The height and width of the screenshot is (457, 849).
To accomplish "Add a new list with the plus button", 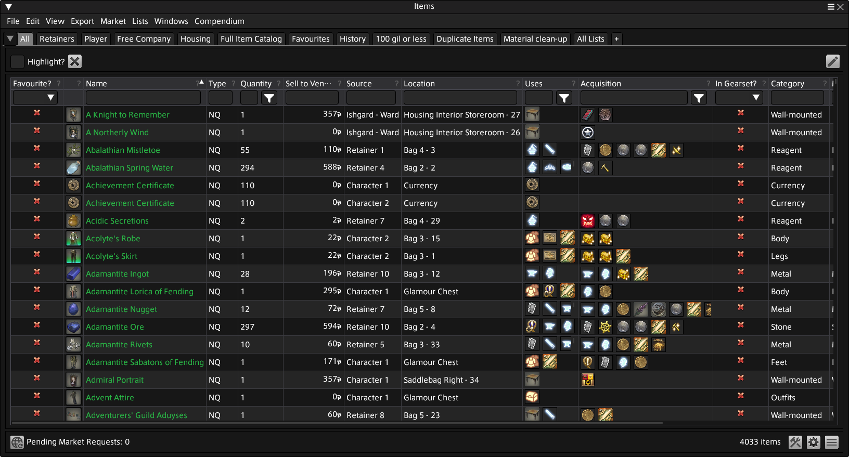I will (616, 39).
